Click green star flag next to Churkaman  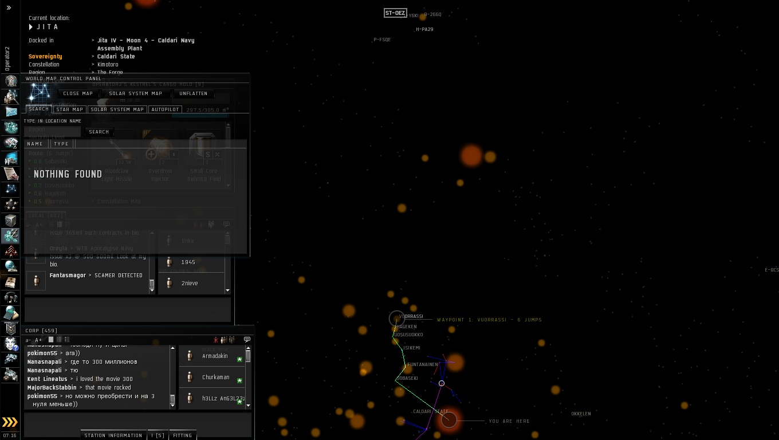[x=239, y=380]
